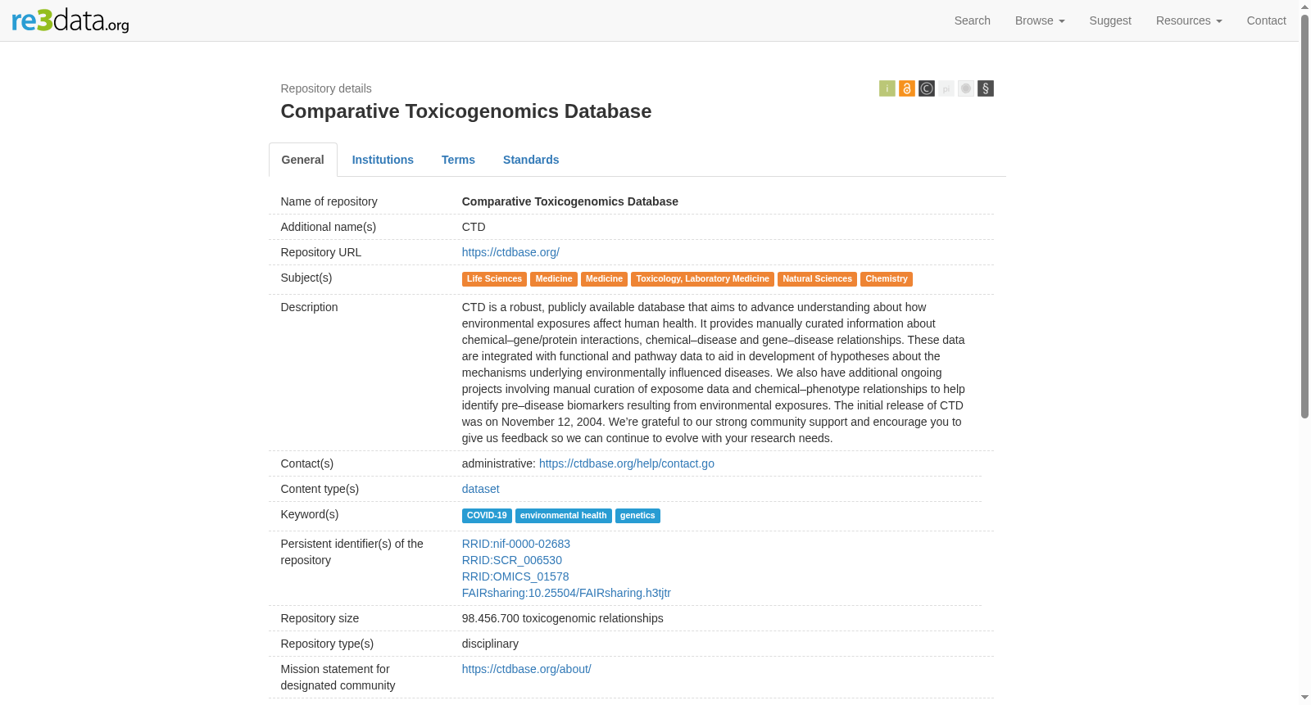Open the RRID:SCR_006530 identifier link

coord(512,560)
